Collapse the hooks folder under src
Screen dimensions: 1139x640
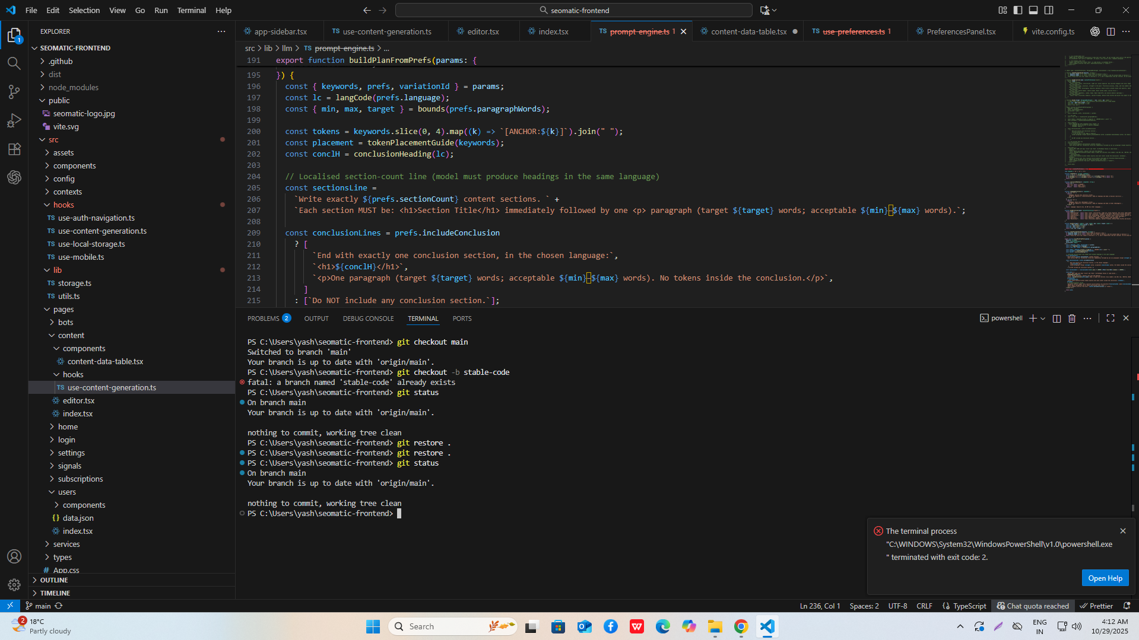(x=64, y=205)
